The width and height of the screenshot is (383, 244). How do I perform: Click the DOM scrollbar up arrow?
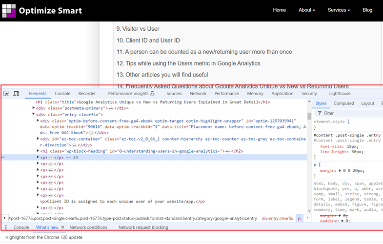tap(309, 101)
